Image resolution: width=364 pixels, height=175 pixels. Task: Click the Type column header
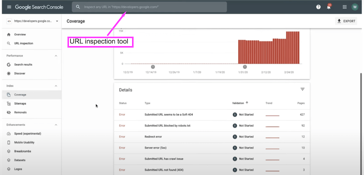(x=147, y=103)
